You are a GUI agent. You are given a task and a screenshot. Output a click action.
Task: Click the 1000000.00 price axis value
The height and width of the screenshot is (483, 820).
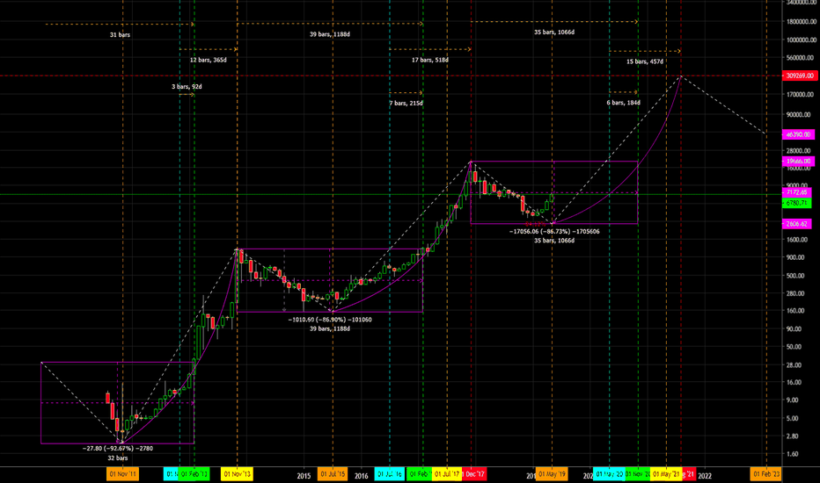pyautogui.click(x=800, y=40)
